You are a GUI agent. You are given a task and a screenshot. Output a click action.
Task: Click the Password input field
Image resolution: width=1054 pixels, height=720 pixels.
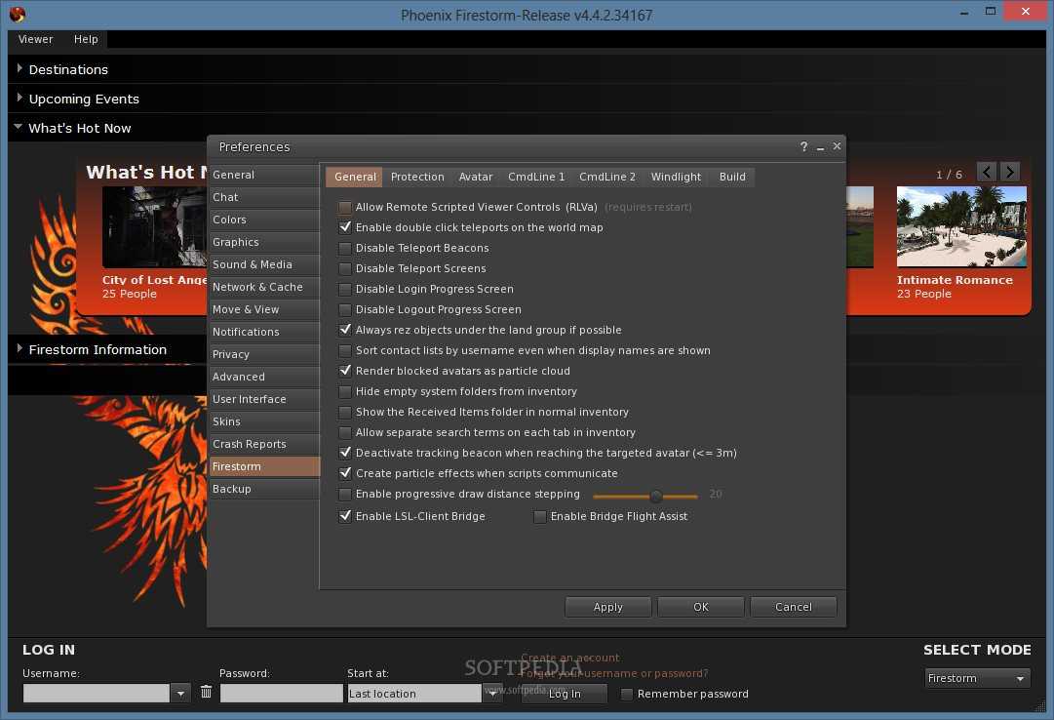click(282, 693)
